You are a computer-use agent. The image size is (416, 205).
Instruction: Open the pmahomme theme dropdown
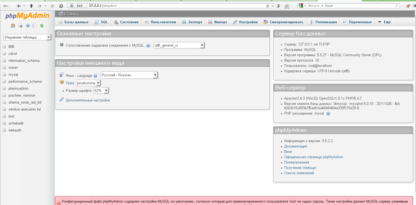[x=88, y=83]
